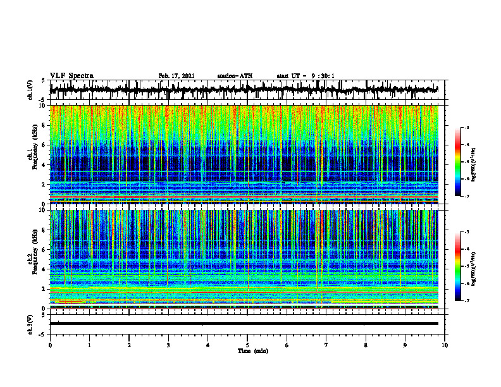Screen dimensions: 501x387
Task: Click inside the ch.2 spectrogram panel
Action: (x=244, y=259)
